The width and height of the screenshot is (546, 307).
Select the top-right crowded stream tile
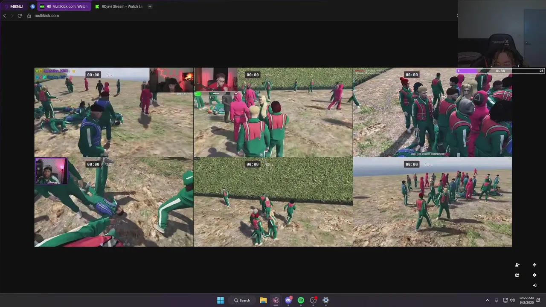[x=433, y=112]
